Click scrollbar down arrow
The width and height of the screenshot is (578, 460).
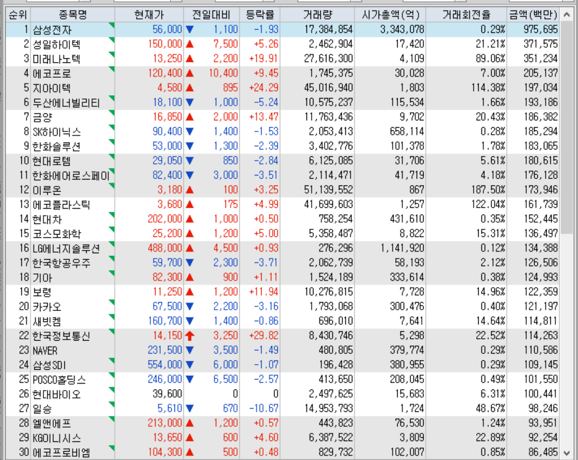pos(566,453)
